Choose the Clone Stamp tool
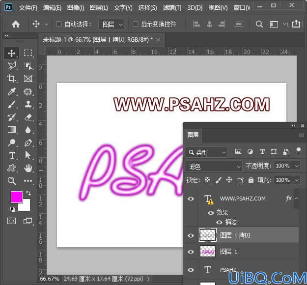307x285 pixels. tap(28, 104)
